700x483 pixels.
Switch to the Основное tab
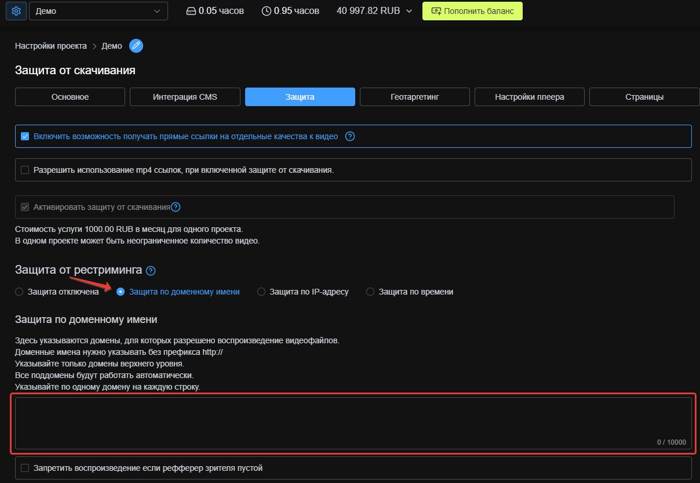(x=70, y=97)
